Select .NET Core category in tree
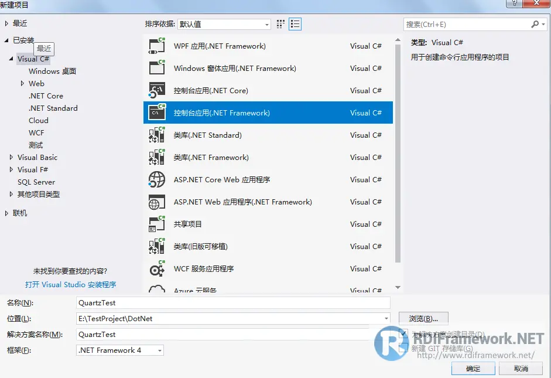 coord(46,96)
